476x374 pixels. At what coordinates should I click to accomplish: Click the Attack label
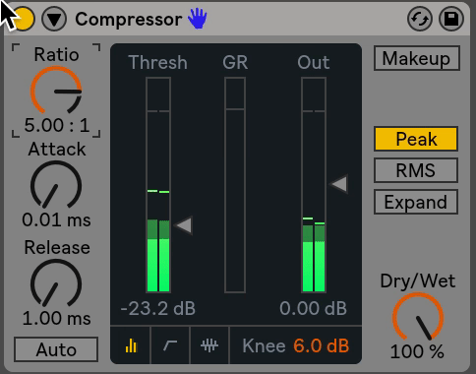[57, 150]
